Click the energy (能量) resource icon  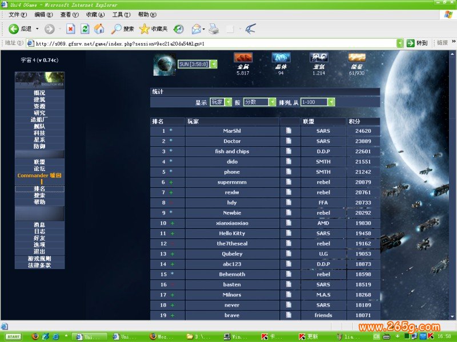[357, 58]
